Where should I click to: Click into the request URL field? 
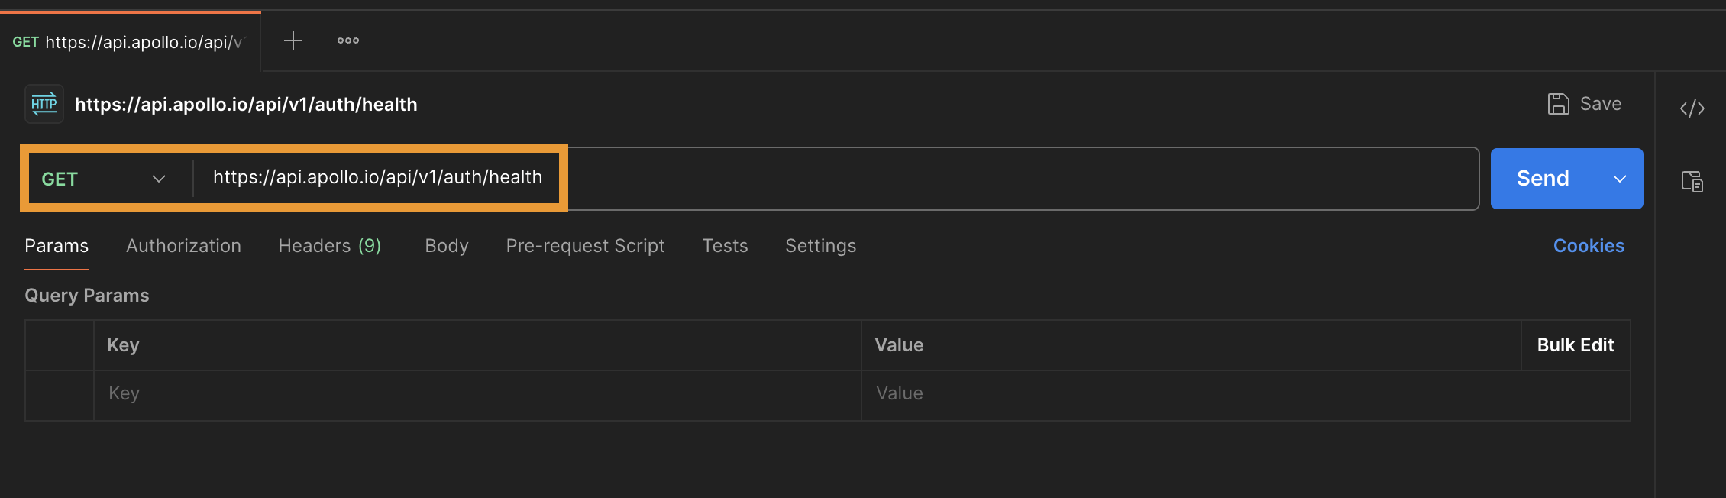(x=836, y=178)
